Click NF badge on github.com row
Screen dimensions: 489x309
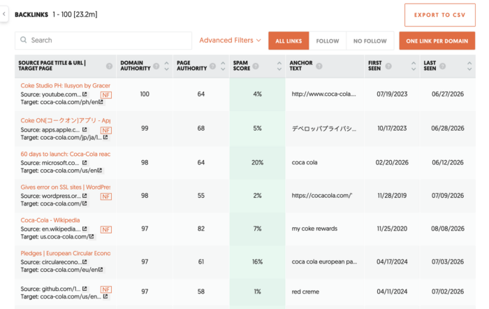pos(105,289)
